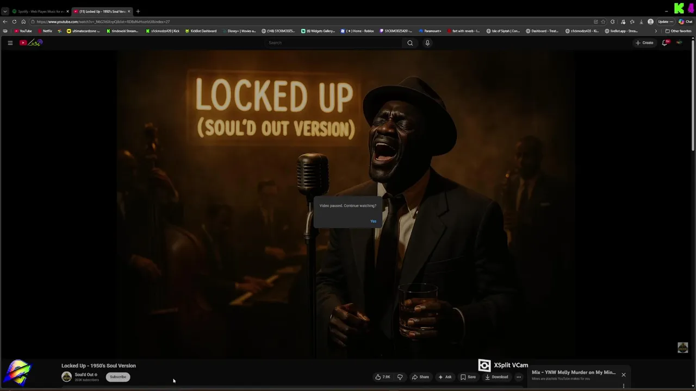Go back in the browser
This screenshot has height=391, width=696.
[x=5, y=22]
